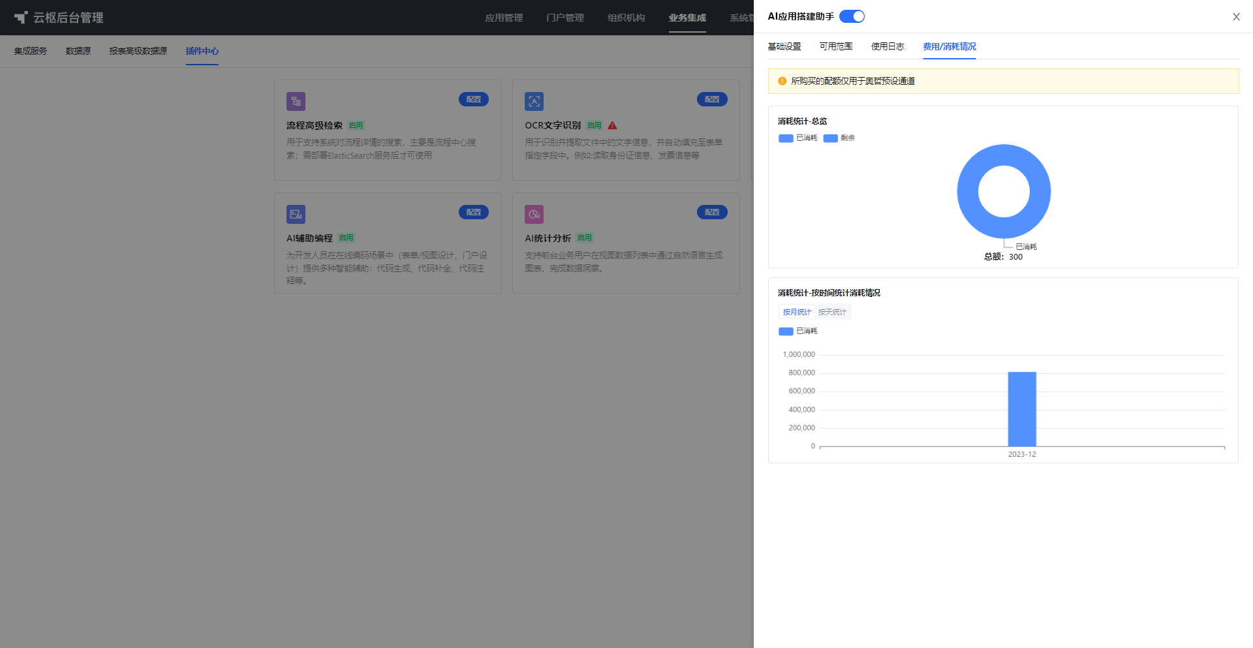
Task: Switch to the 基础设置 tab
Action: 784,46
